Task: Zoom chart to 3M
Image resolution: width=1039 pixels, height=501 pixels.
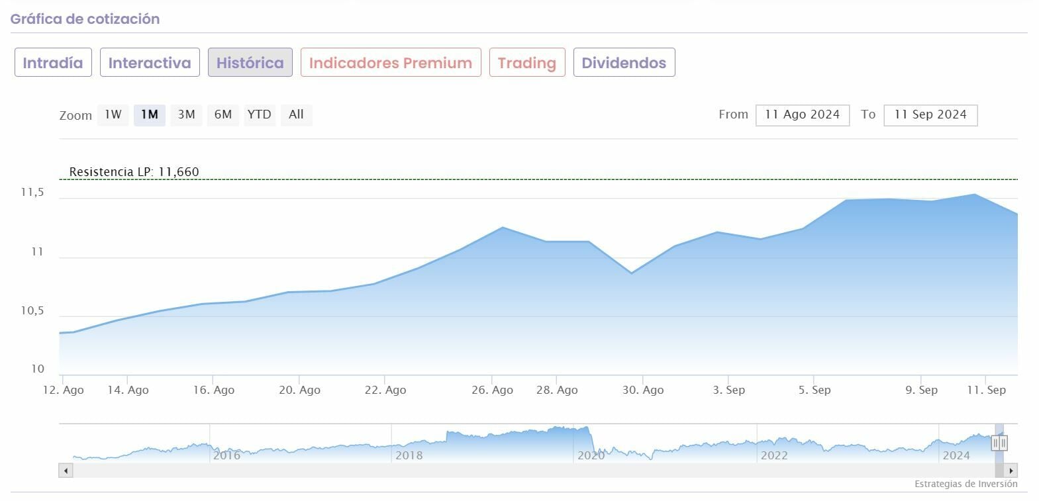Action: pyautogui.click(x=186, y=114)
